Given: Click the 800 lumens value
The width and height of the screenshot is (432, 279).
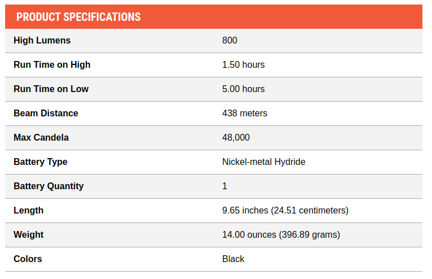Looking at the screenshot, I should click(x=230, y=40).
